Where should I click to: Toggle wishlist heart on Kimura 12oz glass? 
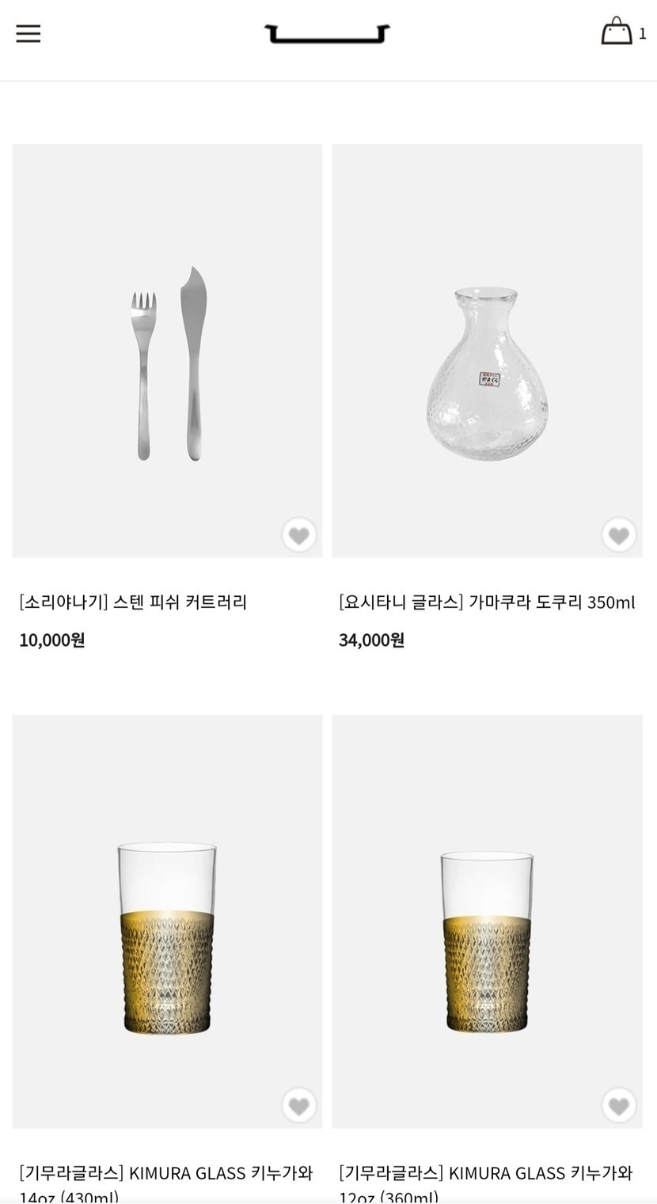[619, 1106]
